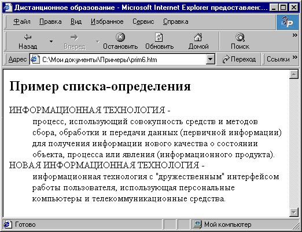
Task: Click the My Computer zone icon
Action: click(x=198, y=224)
